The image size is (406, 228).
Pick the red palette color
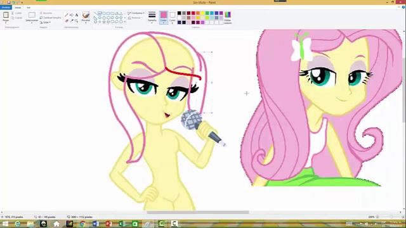pyautogui.click(x=193, y=13)
